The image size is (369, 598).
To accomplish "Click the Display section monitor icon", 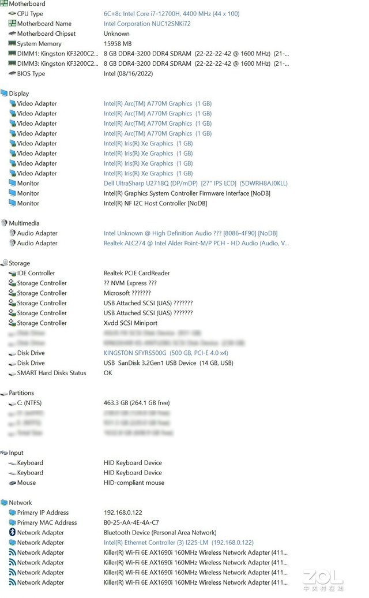I will 4,94.
